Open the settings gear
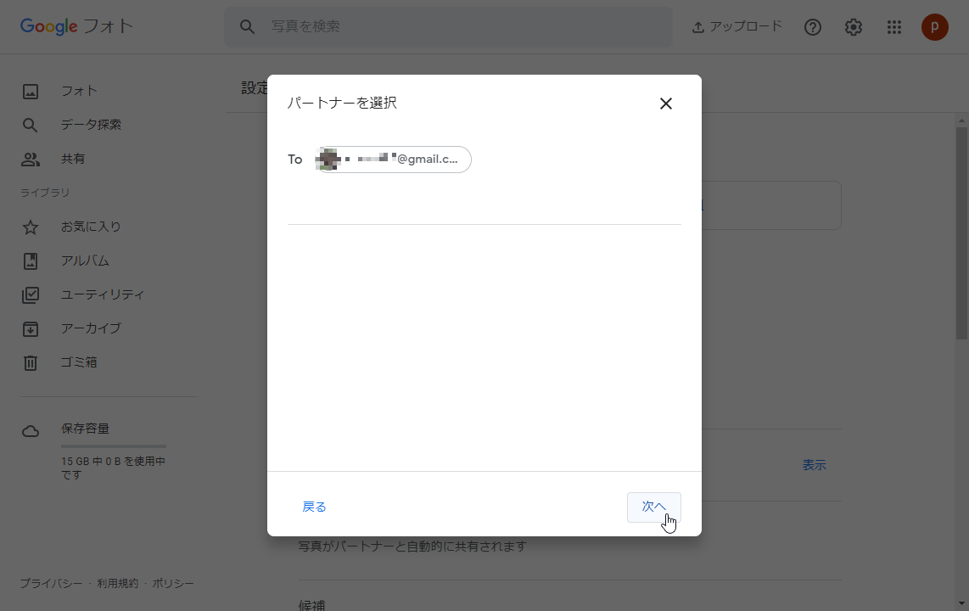 point(853,26)
